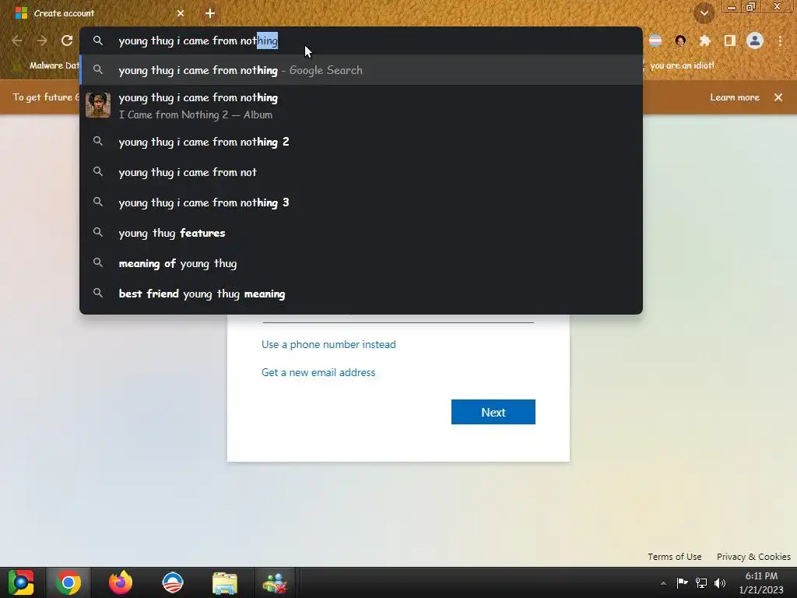The width and height of the screenshot is (797, 598).
Task: Open a new tab with the plus button
Action: [x=210, y=13]
